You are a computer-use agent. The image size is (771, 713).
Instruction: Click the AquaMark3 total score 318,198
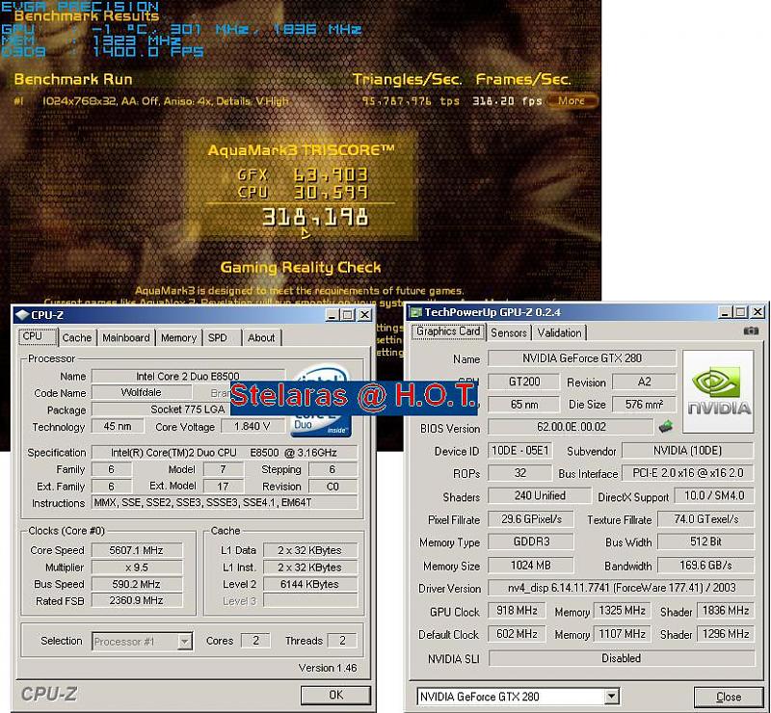tap(315, 217)
